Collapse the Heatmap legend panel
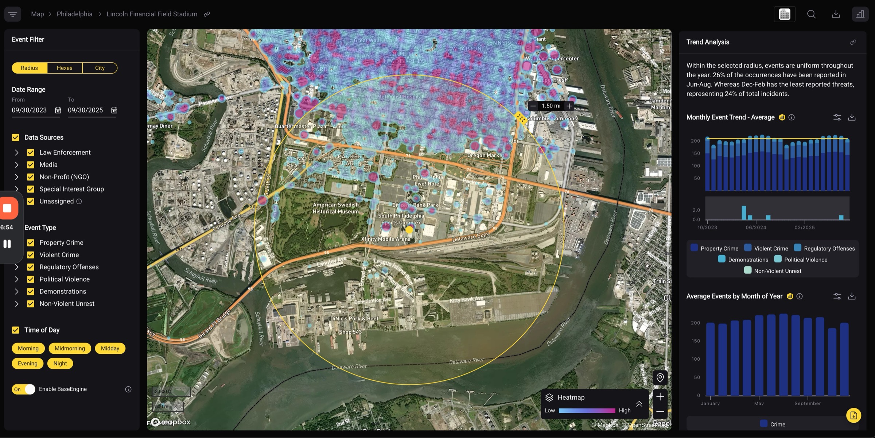 pos(639,404)
